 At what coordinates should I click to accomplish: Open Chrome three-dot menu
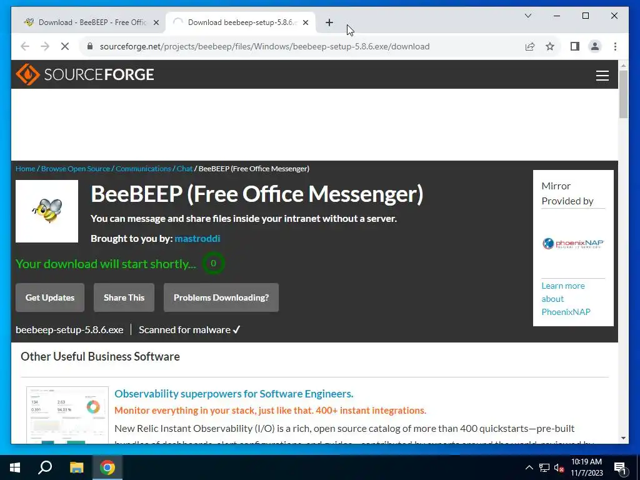click(x=615, y=46)
